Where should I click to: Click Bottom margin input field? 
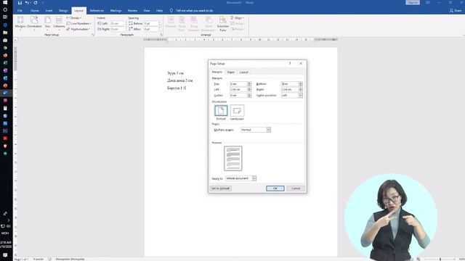tap(290, 84)
